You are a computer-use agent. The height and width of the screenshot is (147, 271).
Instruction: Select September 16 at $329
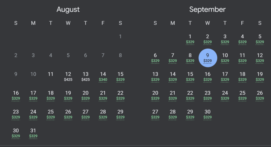[208, 76]
